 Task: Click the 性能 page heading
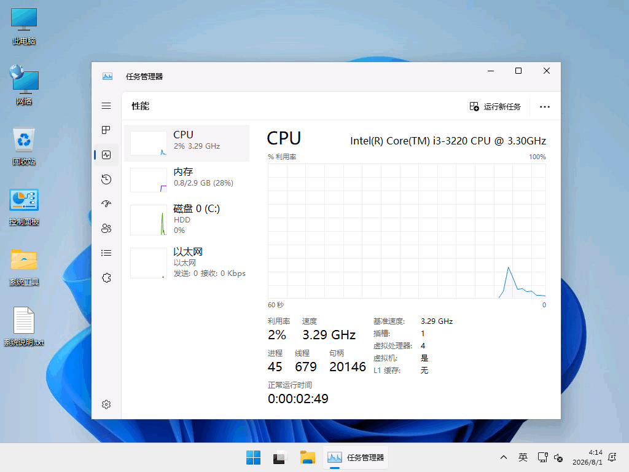tap(141, 106)
